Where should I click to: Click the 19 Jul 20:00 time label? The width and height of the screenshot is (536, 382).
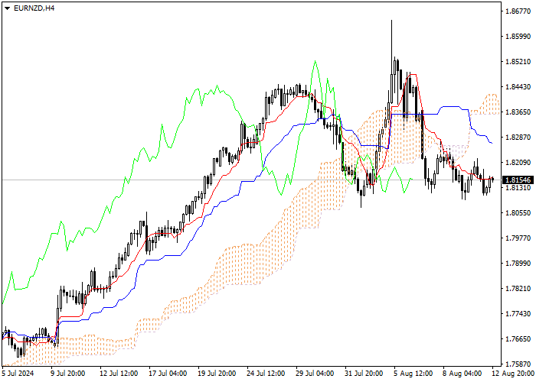[217, 374]
